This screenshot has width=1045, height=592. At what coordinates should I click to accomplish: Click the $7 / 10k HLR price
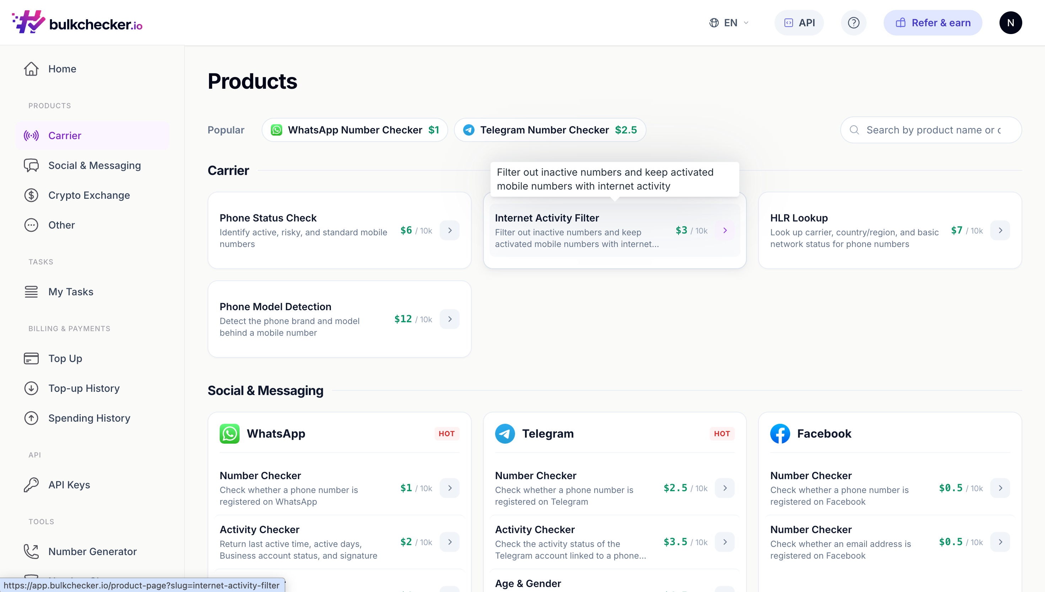967,231
